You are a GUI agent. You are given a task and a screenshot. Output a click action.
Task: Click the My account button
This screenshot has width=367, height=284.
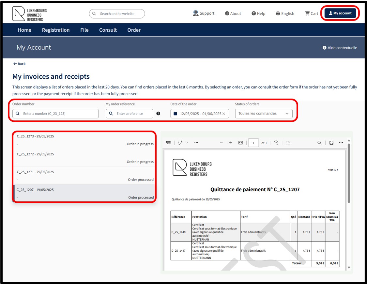point(340,13)
